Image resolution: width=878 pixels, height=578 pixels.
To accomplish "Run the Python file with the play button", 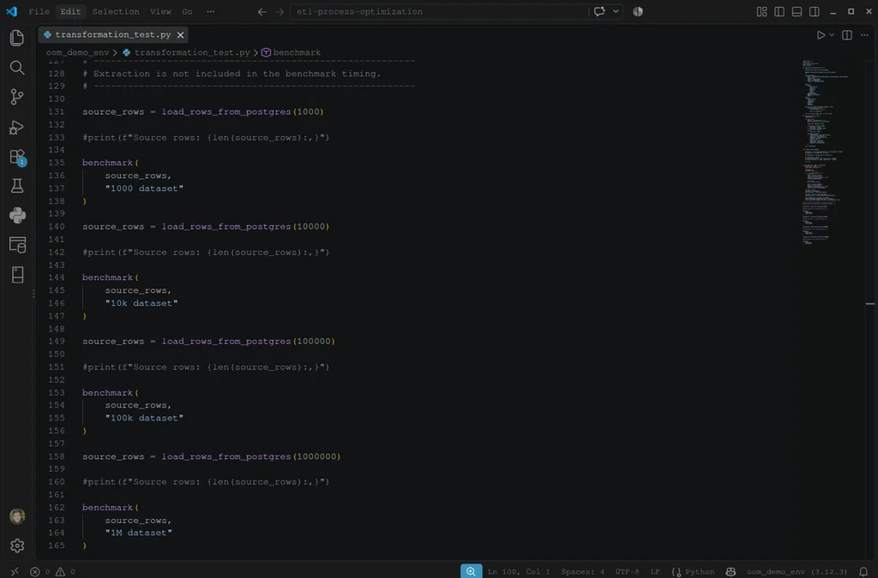I will 821,35.
